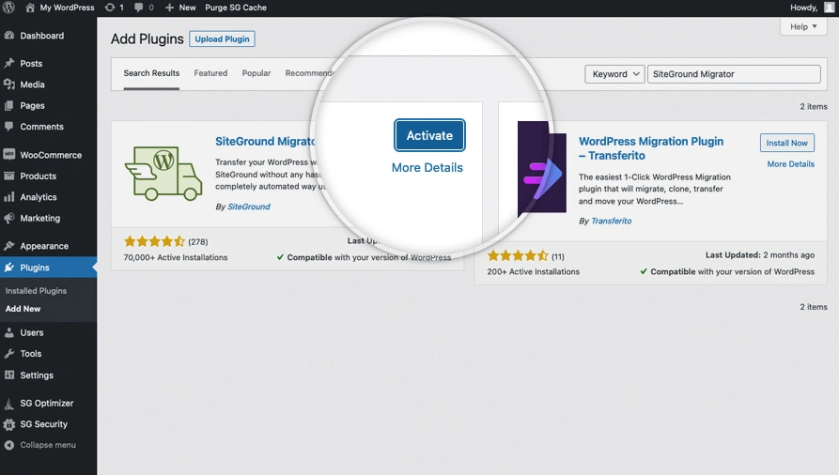The image size is (839, 475).
Task: Open SG Security in sidebar
Action: [44, 424]
